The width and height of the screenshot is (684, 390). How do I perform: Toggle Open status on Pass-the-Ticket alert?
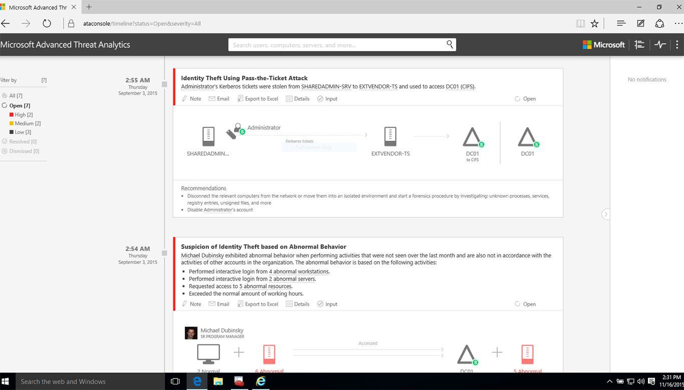pos(525,99)
